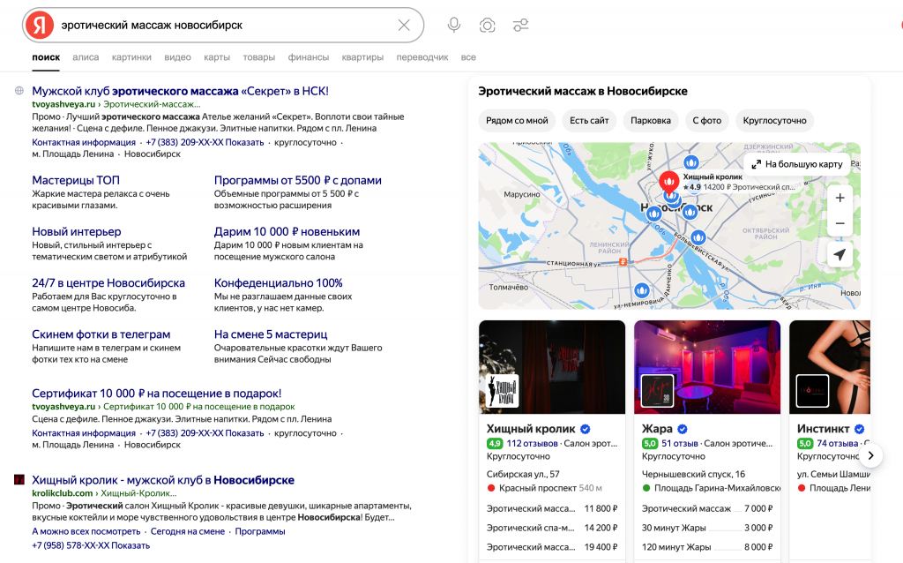Expand the "все" services menu
This screenshot has height=563, width=903.
(x=468, y=57)
